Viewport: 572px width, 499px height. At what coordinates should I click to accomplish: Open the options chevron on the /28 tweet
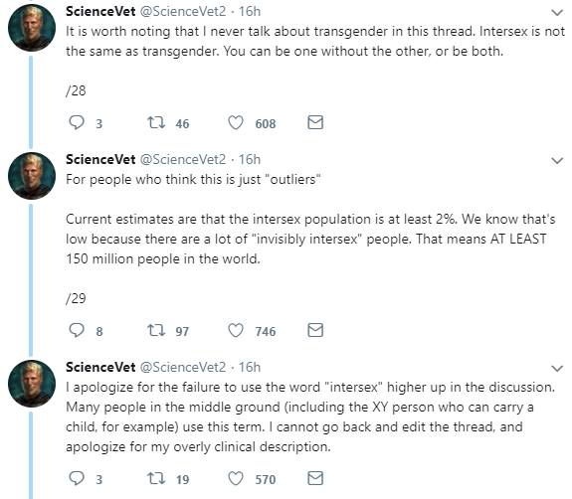coord(557,13)
